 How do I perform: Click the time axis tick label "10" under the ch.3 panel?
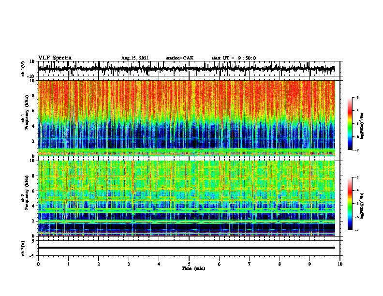[x=340, y=264]
